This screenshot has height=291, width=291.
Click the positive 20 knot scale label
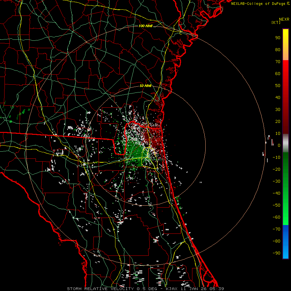(x=278, y=122)
